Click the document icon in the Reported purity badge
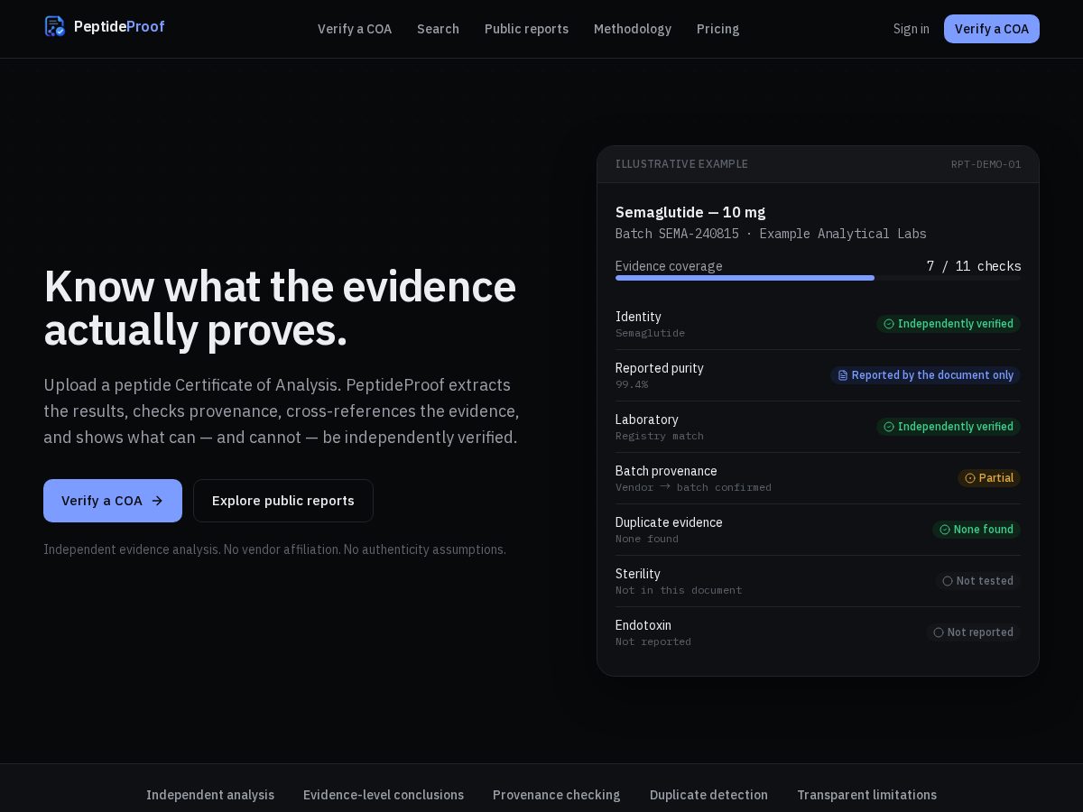The image size is (1083, 812). (843, 375)
